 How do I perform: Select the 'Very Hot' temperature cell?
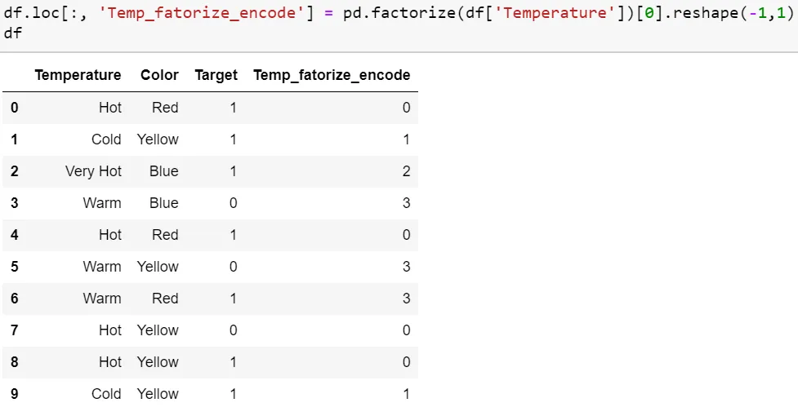(93, 171)
